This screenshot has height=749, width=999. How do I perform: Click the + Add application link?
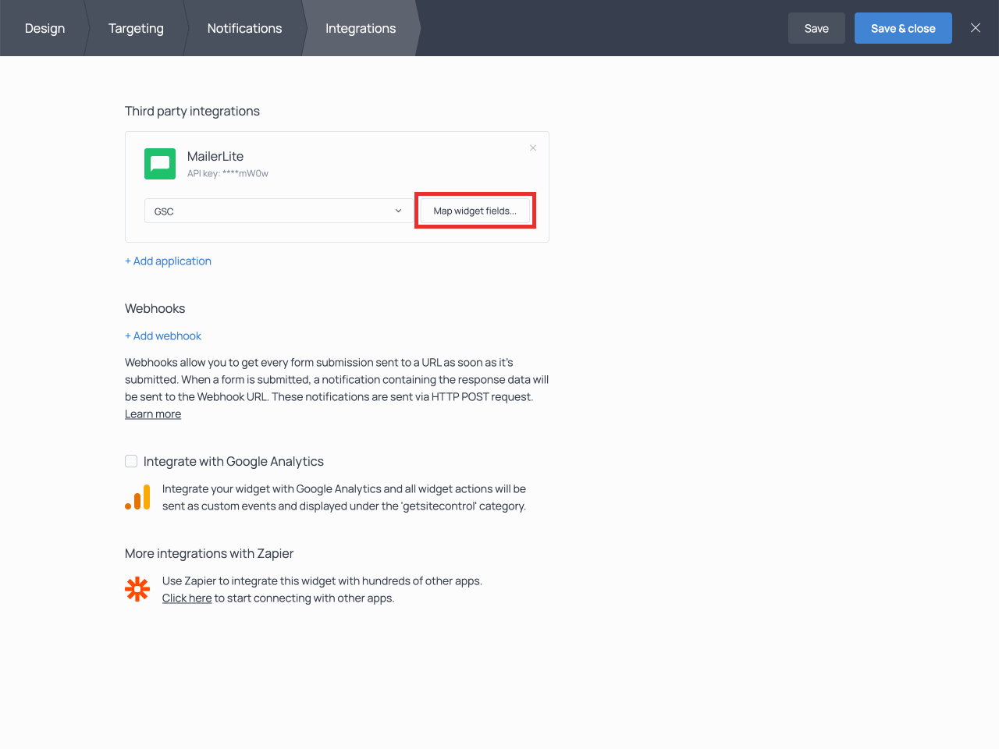tap(168, 261)
